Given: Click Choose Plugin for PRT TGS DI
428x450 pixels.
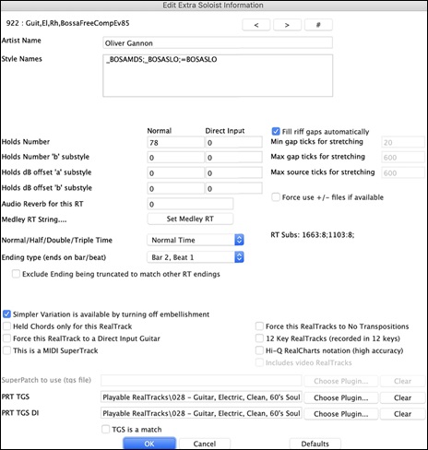Looking at the screenshot, I should click(x=340, y=414).
